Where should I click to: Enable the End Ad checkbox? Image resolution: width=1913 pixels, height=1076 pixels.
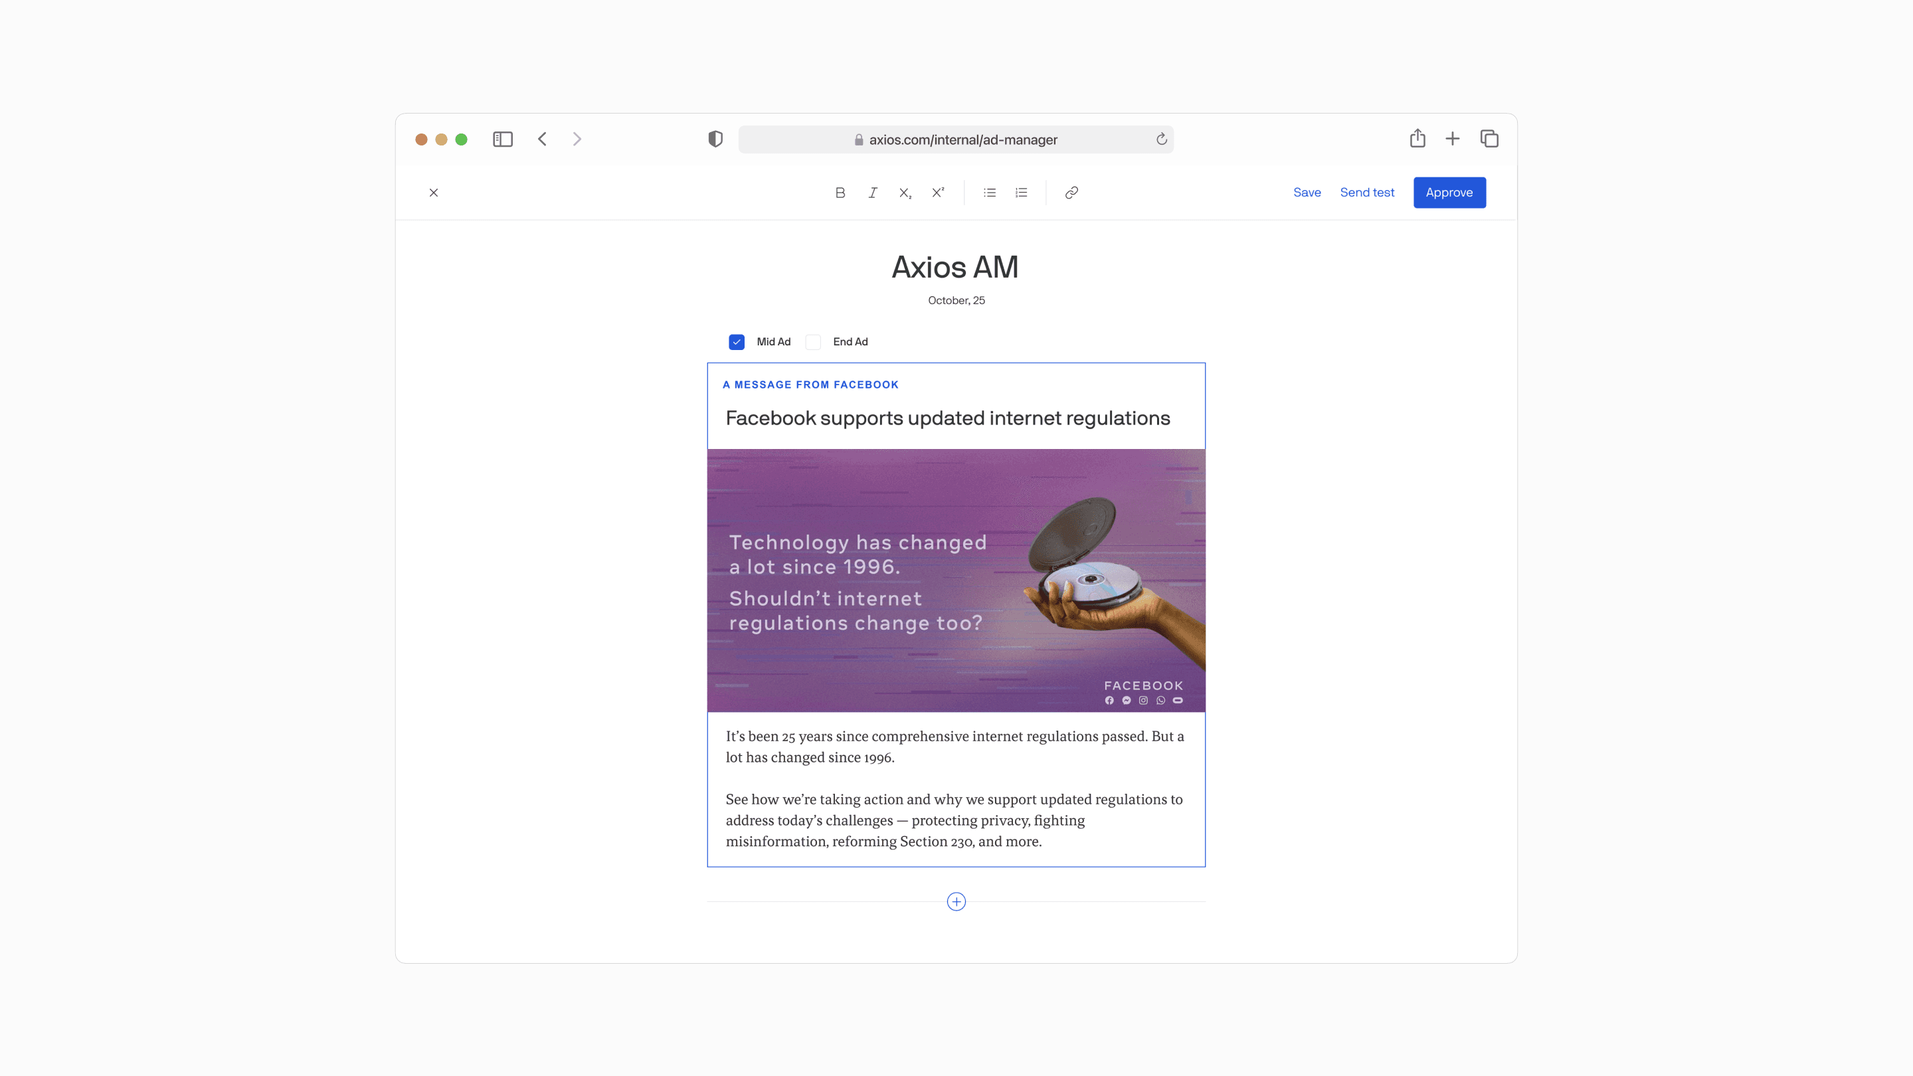point(813,341)
